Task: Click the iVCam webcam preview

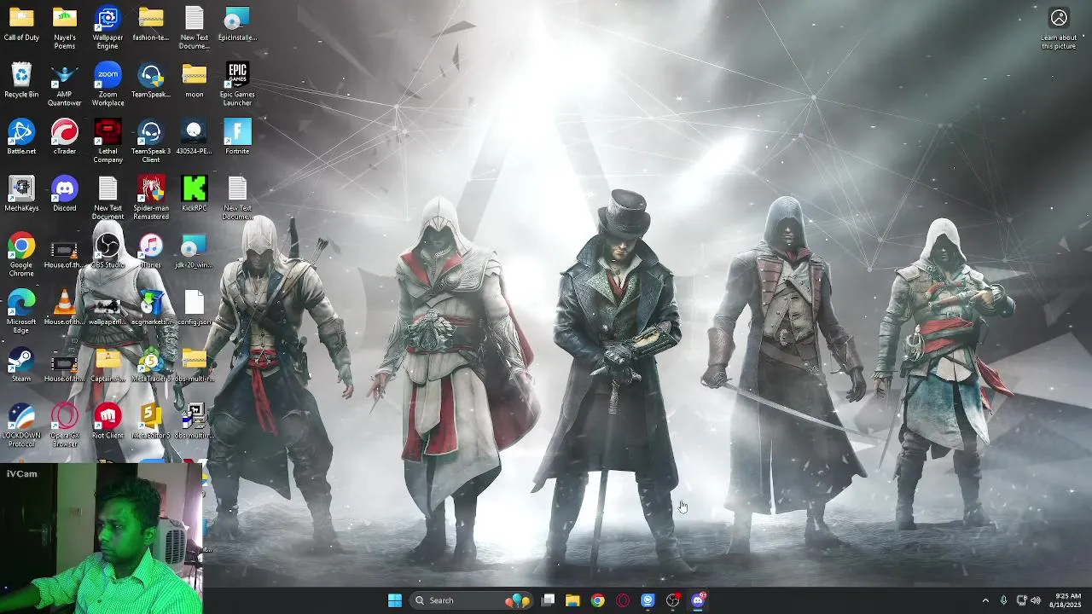Action: [102, 539]
